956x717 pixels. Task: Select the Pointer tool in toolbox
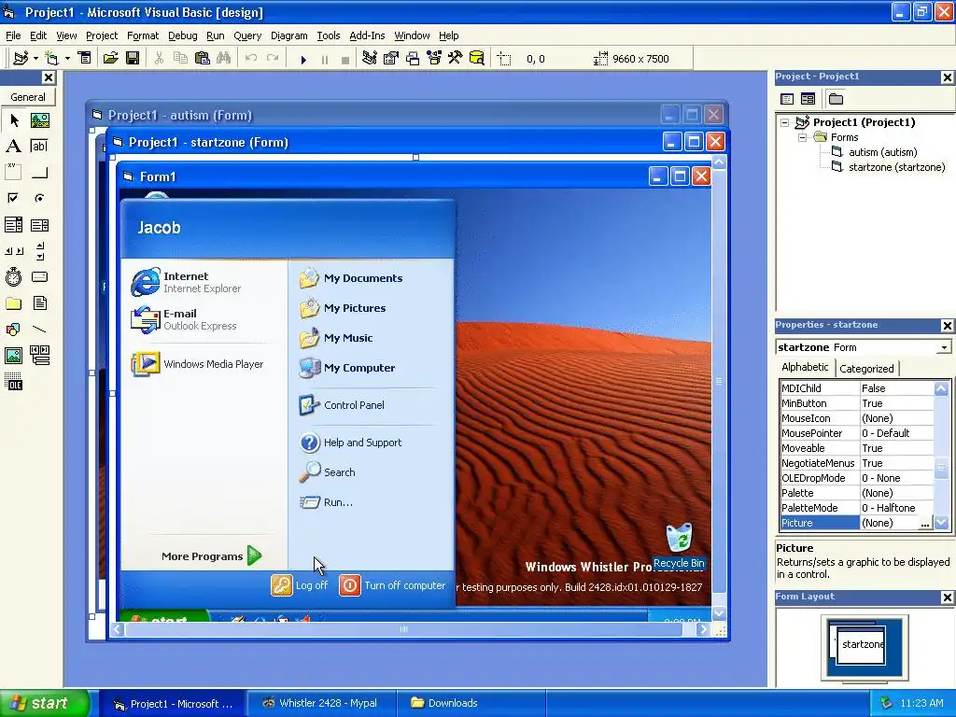click(x=13, y=120)
